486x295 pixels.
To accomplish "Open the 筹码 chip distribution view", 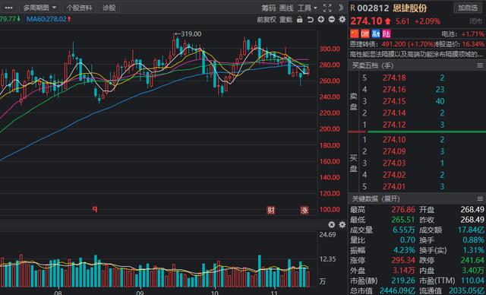I will pyautogui.click(x=268, y=8).
